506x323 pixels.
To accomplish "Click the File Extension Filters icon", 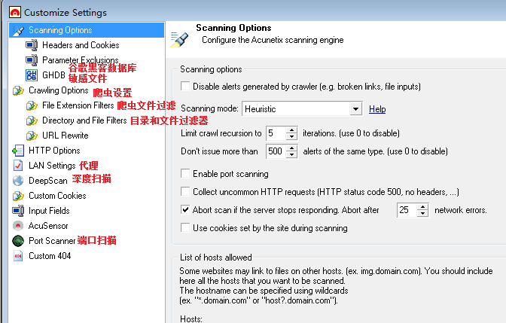I will (32, 105).
